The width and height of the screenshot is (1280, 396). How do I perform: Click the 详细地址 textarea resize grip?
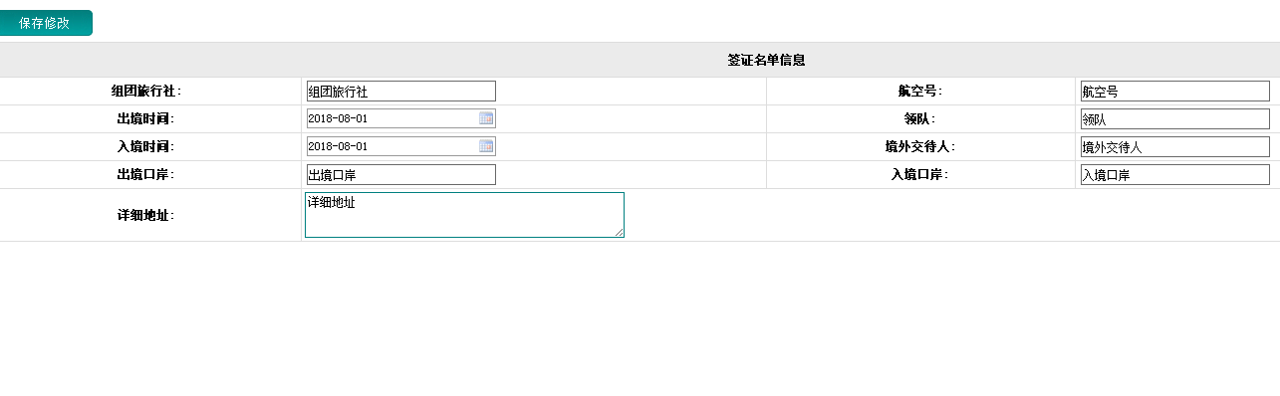pos(618,232)
